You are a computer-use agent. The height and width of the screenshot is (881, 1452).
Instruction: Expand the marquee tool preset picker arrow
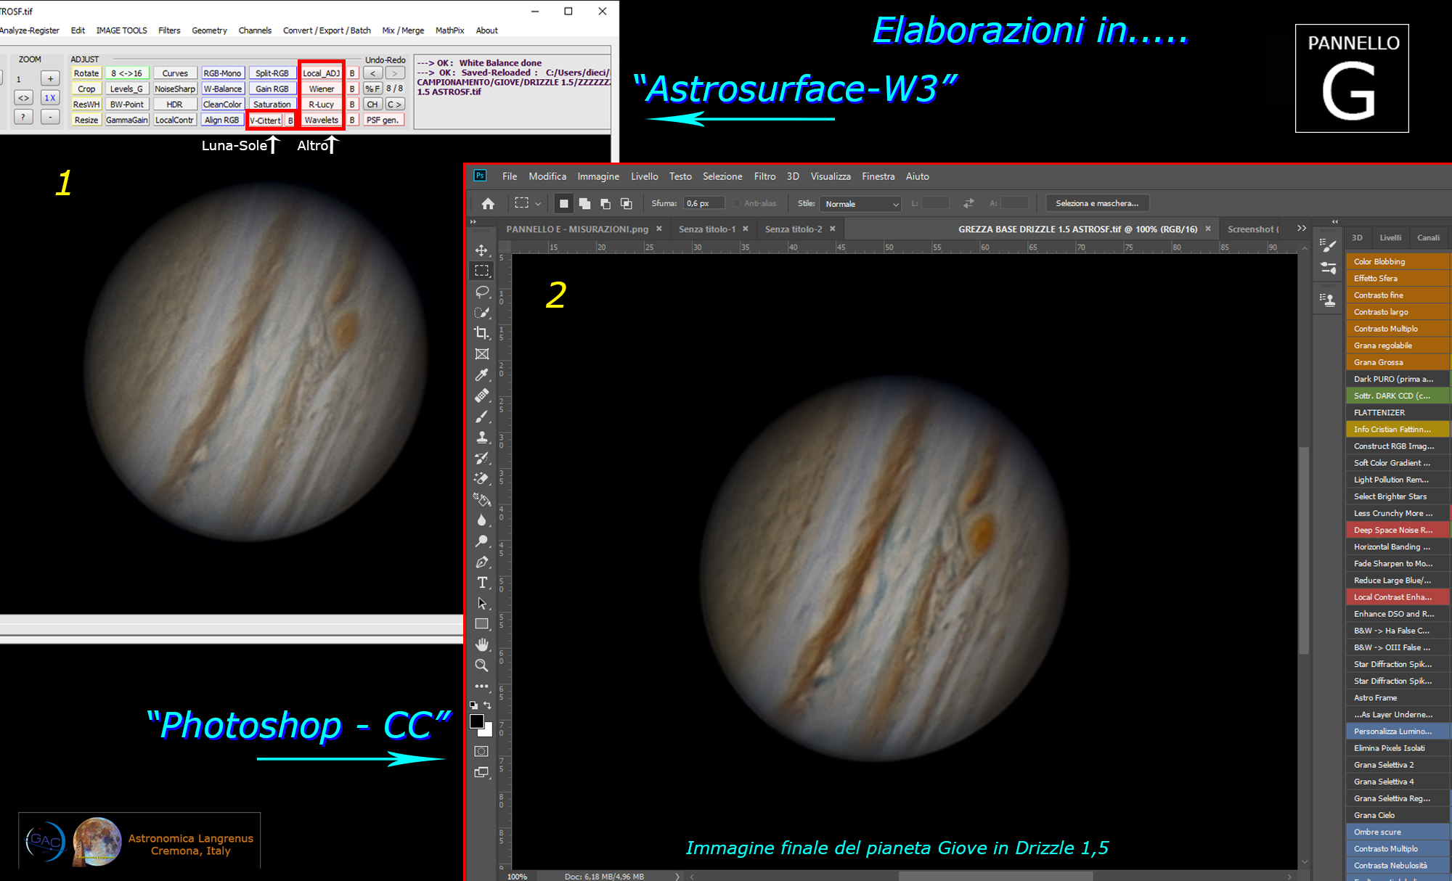coord(538,204)
